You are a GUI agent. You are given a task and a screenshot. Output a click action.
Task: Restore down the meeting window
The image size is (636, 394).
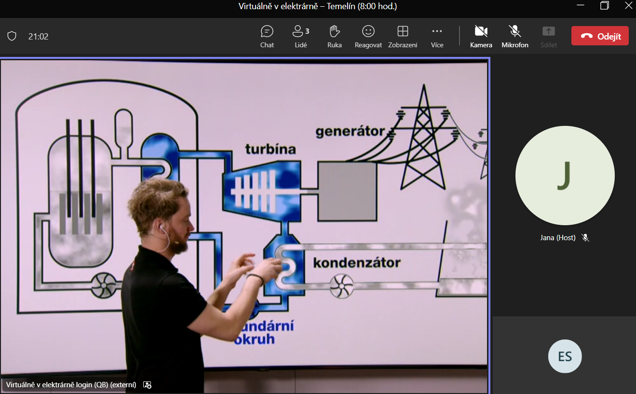604,6
